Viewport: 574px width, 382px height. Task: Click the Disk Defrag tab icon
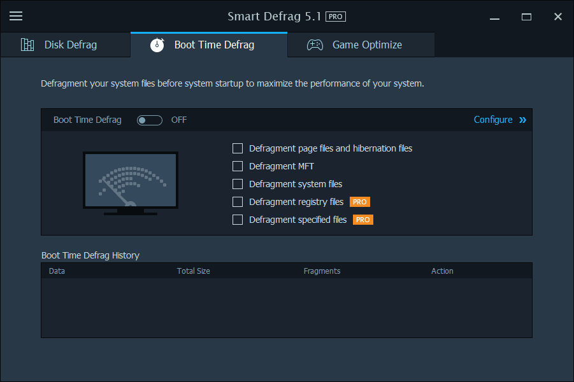point(27,45)
